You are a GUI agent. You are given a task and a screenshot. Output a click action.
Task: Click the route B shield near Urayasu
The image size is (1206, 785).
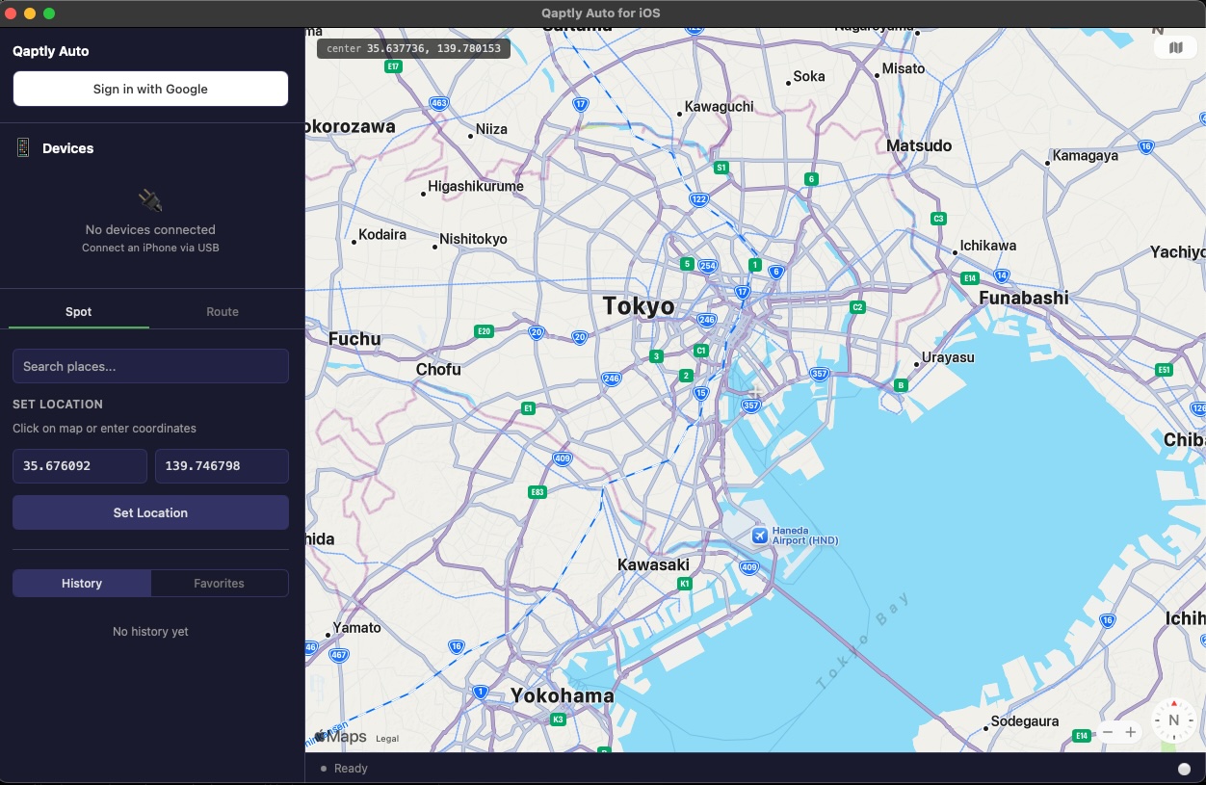pos(901,385)
